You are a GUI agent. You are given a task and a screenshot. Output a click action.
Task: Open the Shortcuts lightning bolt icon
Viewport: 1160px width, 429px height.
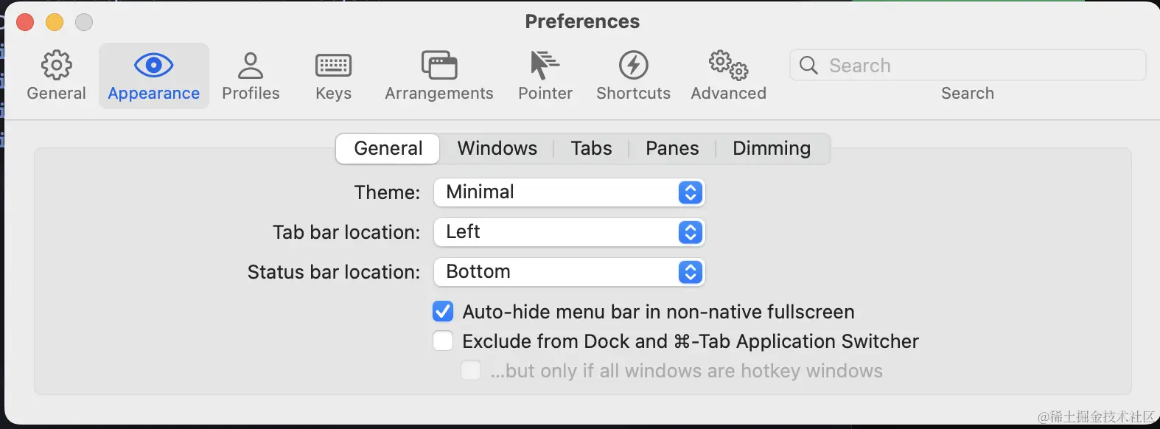[x=633, y=66]
